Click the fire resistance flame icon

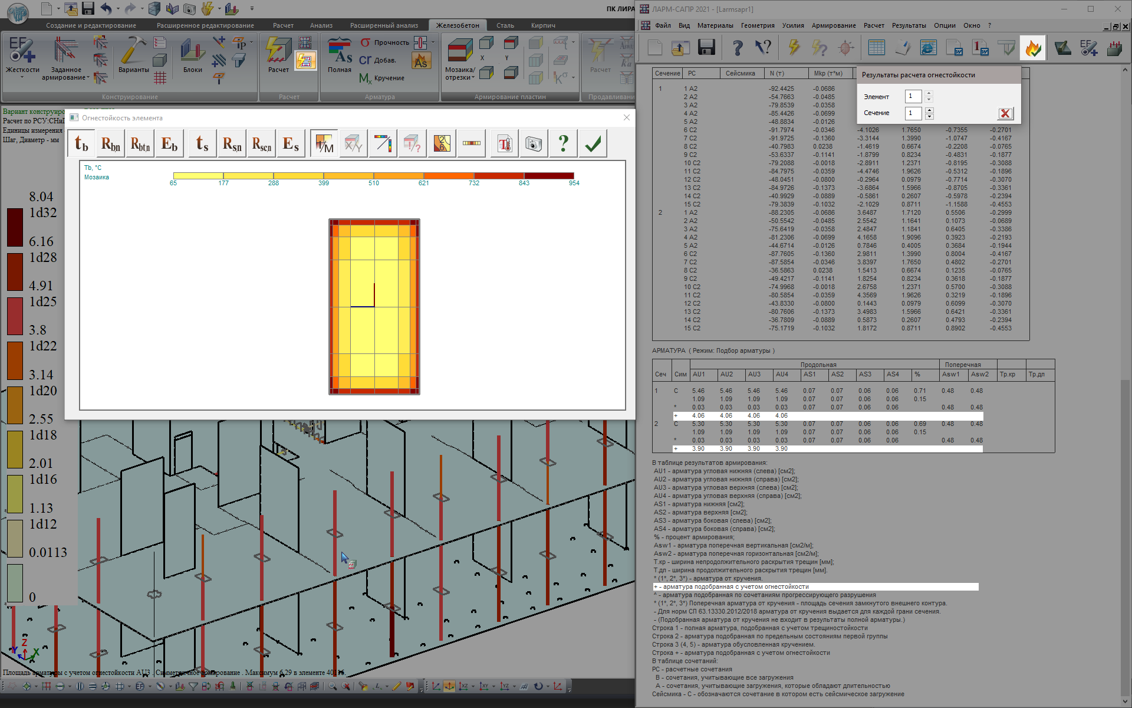click(x=1033, y=48)
